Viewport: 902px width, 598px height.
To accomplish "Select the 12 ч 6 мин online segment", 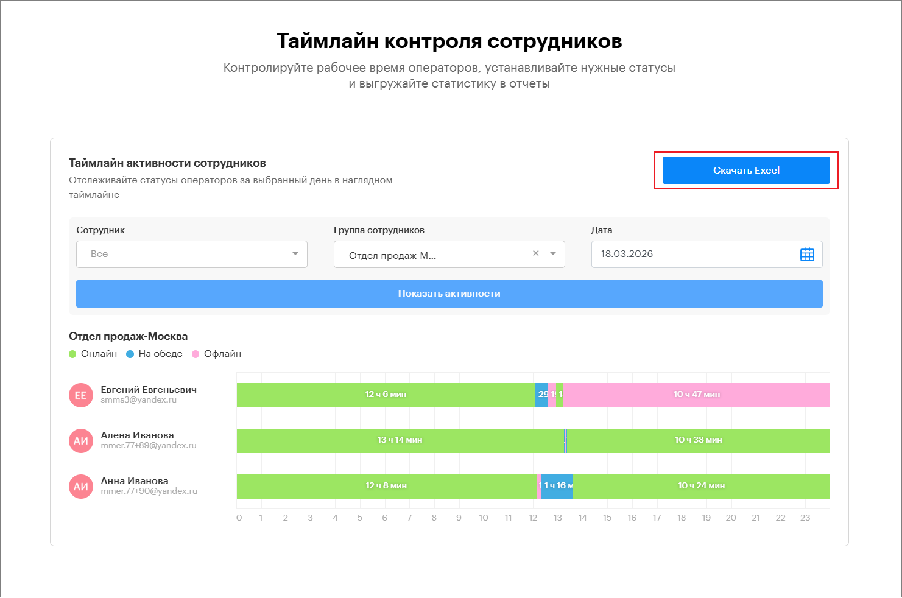I will point(386,395).
